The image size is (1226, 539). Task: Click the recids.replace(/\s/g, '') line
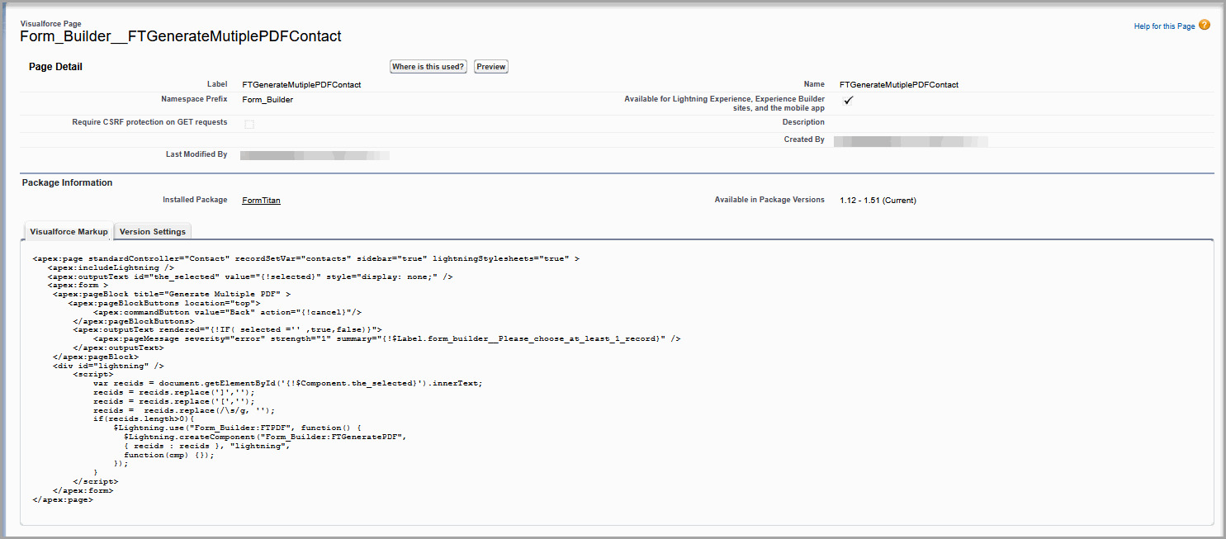(x=184, y=410)
